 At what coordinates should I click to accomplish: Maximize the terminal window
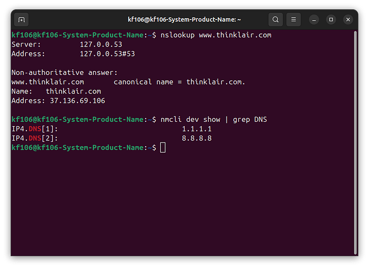[x=331, y=20]
